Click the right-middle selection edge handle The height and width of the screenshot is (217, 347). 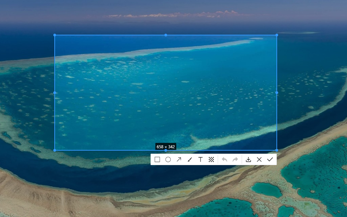click(277, 93)
